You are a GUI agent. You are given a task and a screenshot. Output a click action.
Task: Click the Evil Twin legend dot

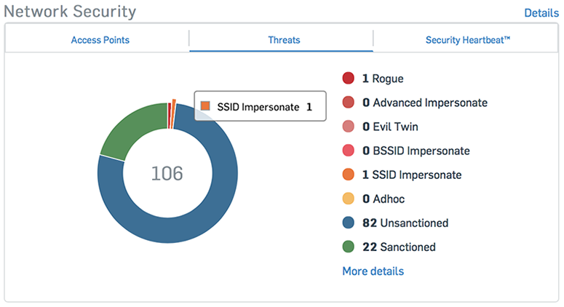(348, 127)
